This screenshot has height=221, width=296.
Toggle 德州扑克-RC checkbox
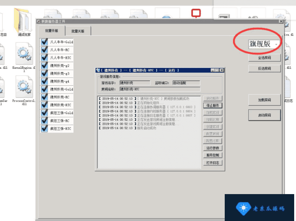click(x=44, y=97)
